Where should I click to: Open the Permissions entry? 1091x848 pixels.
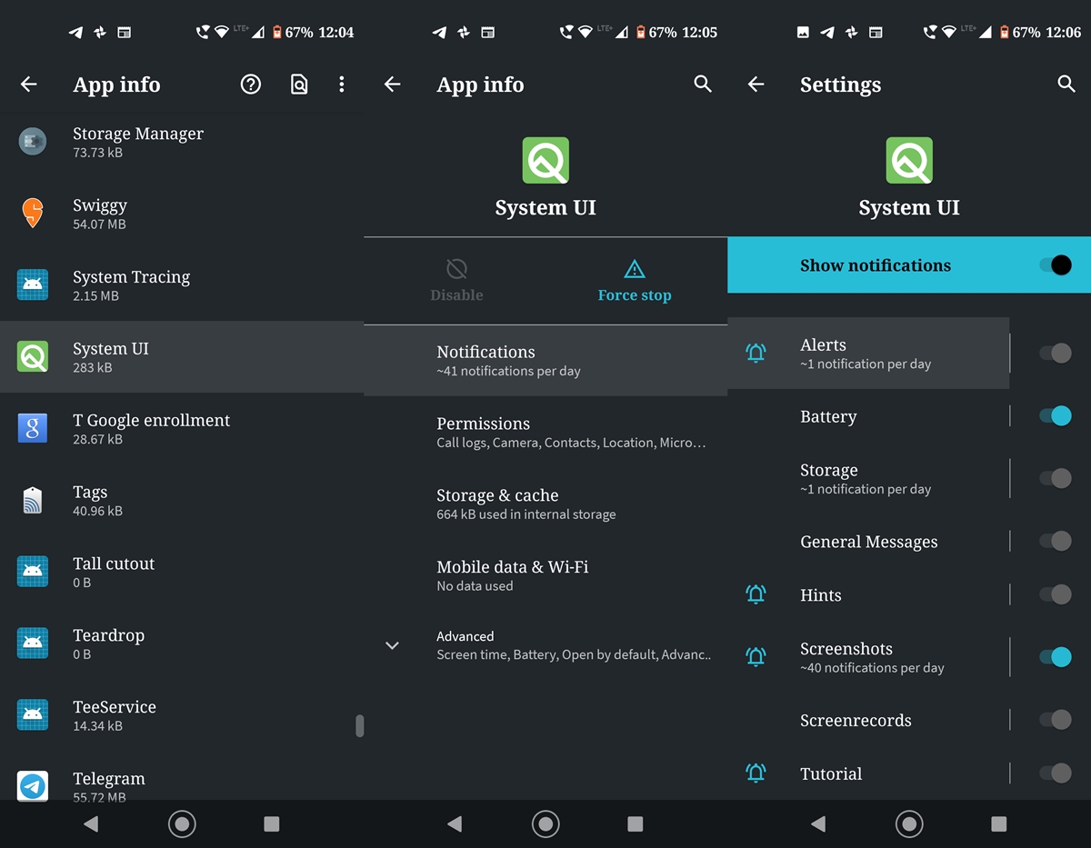click(545, 432)
